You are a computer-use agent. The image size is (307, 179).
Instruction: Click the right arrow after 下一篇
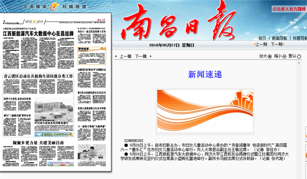[x=150, y=56]
